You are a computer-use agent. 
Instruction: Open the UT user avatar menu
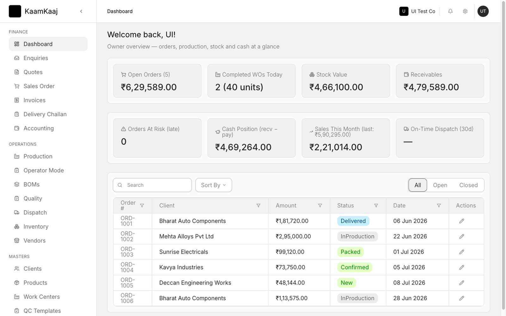483,11
